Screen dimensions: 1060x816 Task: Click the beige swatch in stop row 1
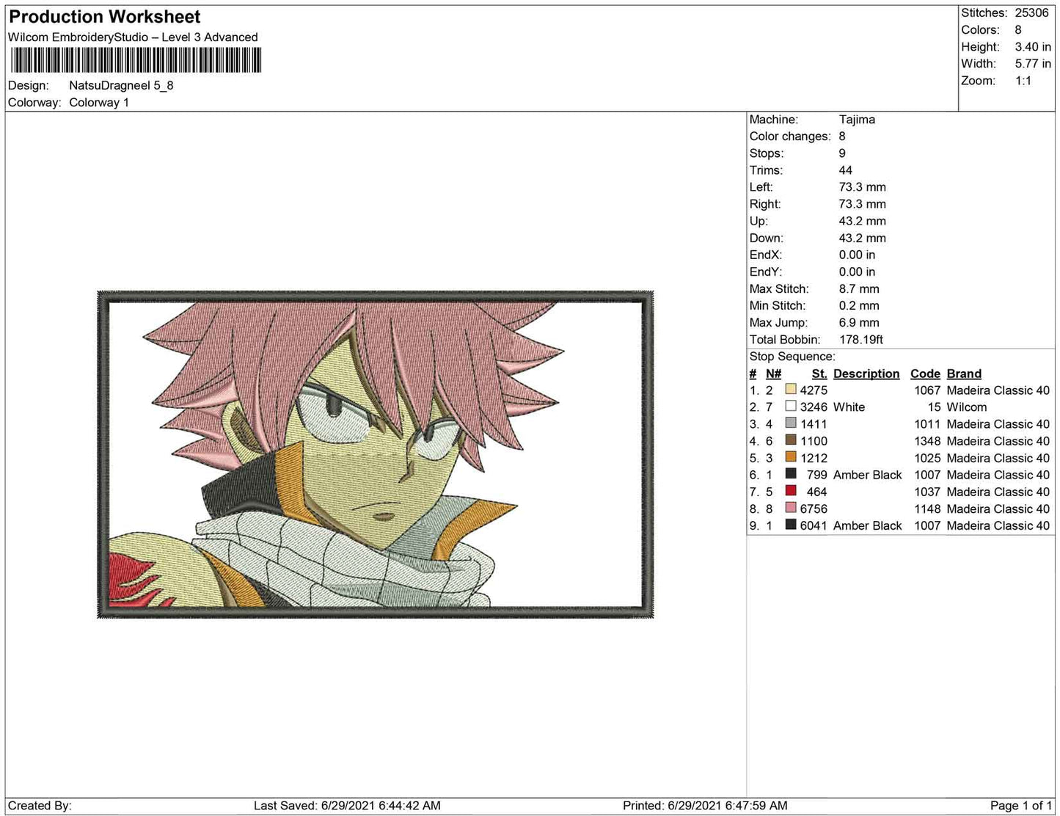tap(791, 390)
